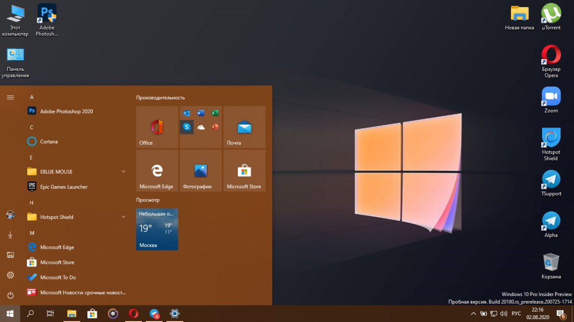Open Settings gear app on taskbar
Viewport: 574px width, 322px height.
pos(175,313)
